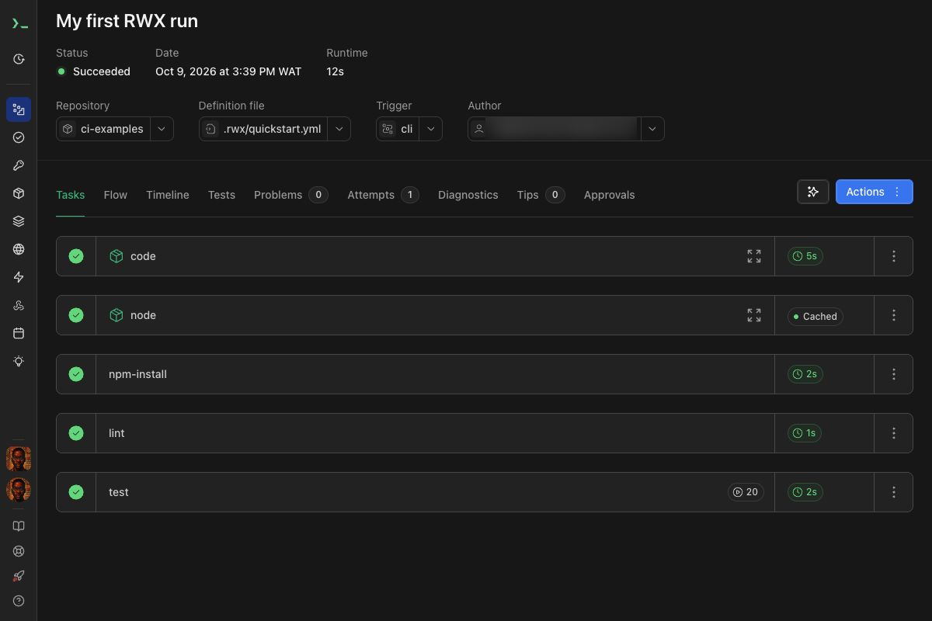Open the Definition file dropdown arrow

339,129
